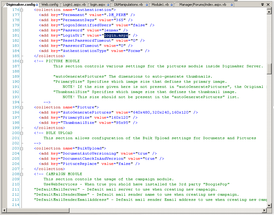The image size is (274, 215).
Task: Click the "DefaultMailServer" text on line 211
Action: (x=57, y=190)
